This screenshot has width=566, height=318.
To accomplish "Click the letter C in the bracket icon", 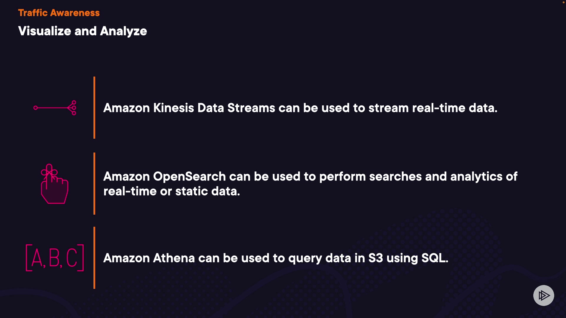I will tap(72, 258).
